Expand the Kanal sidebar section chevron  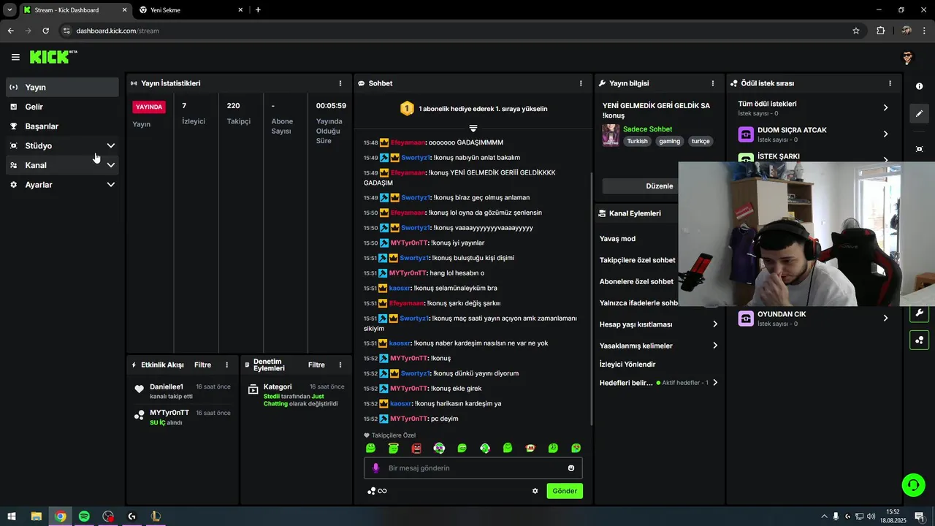coord(111,165)
